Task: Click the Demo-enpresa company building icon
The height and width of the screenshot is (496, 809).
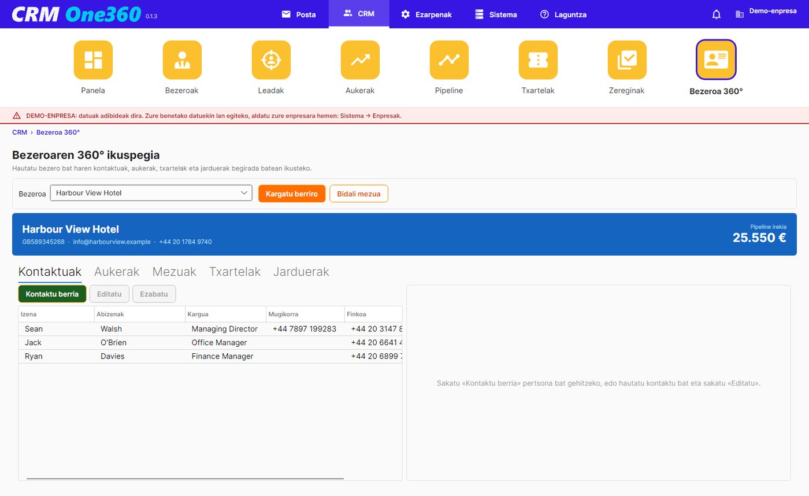Action: [x=740, y=14]
